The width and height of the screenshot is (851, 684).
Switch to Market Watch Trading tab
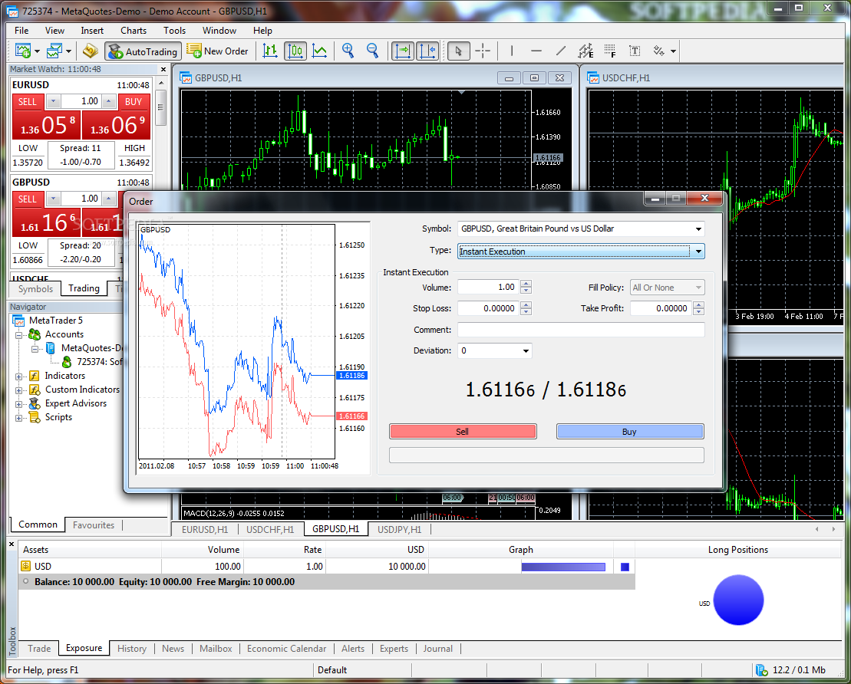(84, 288)
